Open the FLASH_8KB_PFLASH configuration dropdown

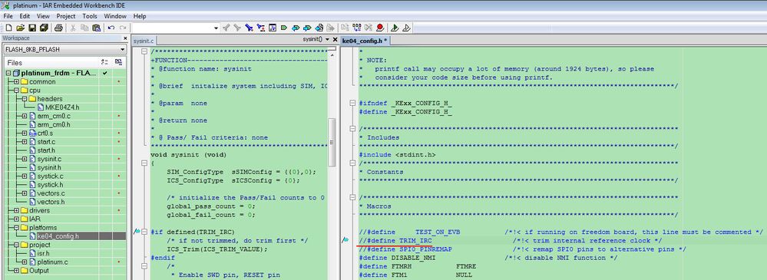click(x=122, y=49)
